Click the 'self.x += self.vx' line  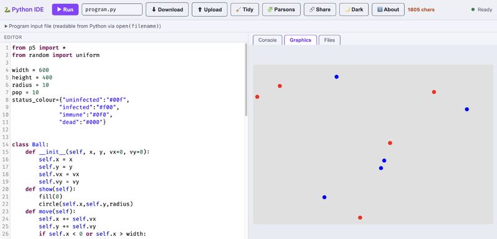67,219
